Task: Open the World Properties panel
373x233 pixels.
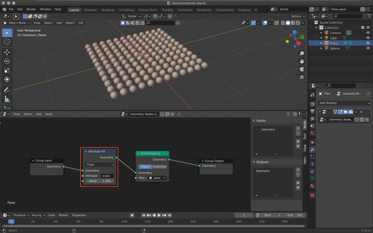Action: [x=313, y=134]
